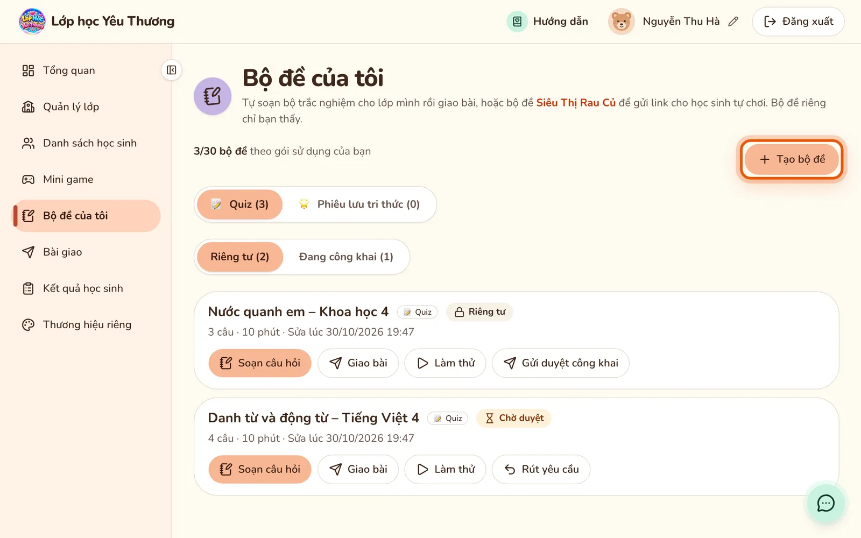Open the Nước quanh em – Khoa học 4 title
Screen dimensions: 861x538
pos(298,312)
